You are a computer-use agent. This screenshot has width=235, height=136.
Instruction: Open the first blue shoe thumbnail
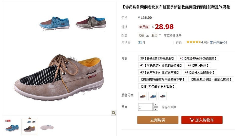pos(12,126)
